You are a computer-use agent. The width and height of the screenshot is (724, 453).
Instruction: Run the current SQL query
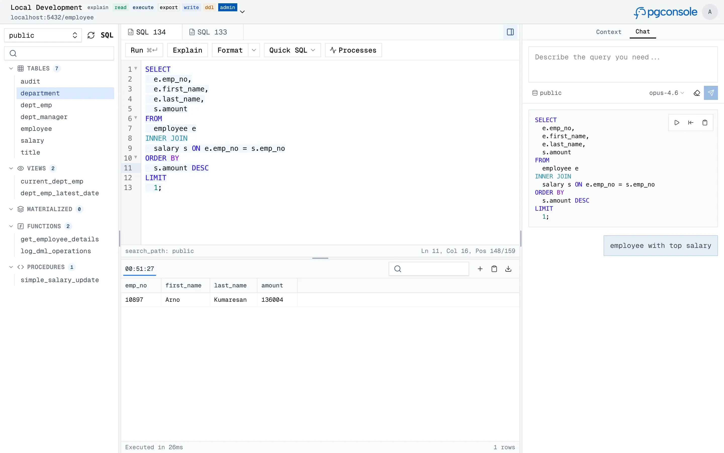pyautogui.click(x=144, y=50)
